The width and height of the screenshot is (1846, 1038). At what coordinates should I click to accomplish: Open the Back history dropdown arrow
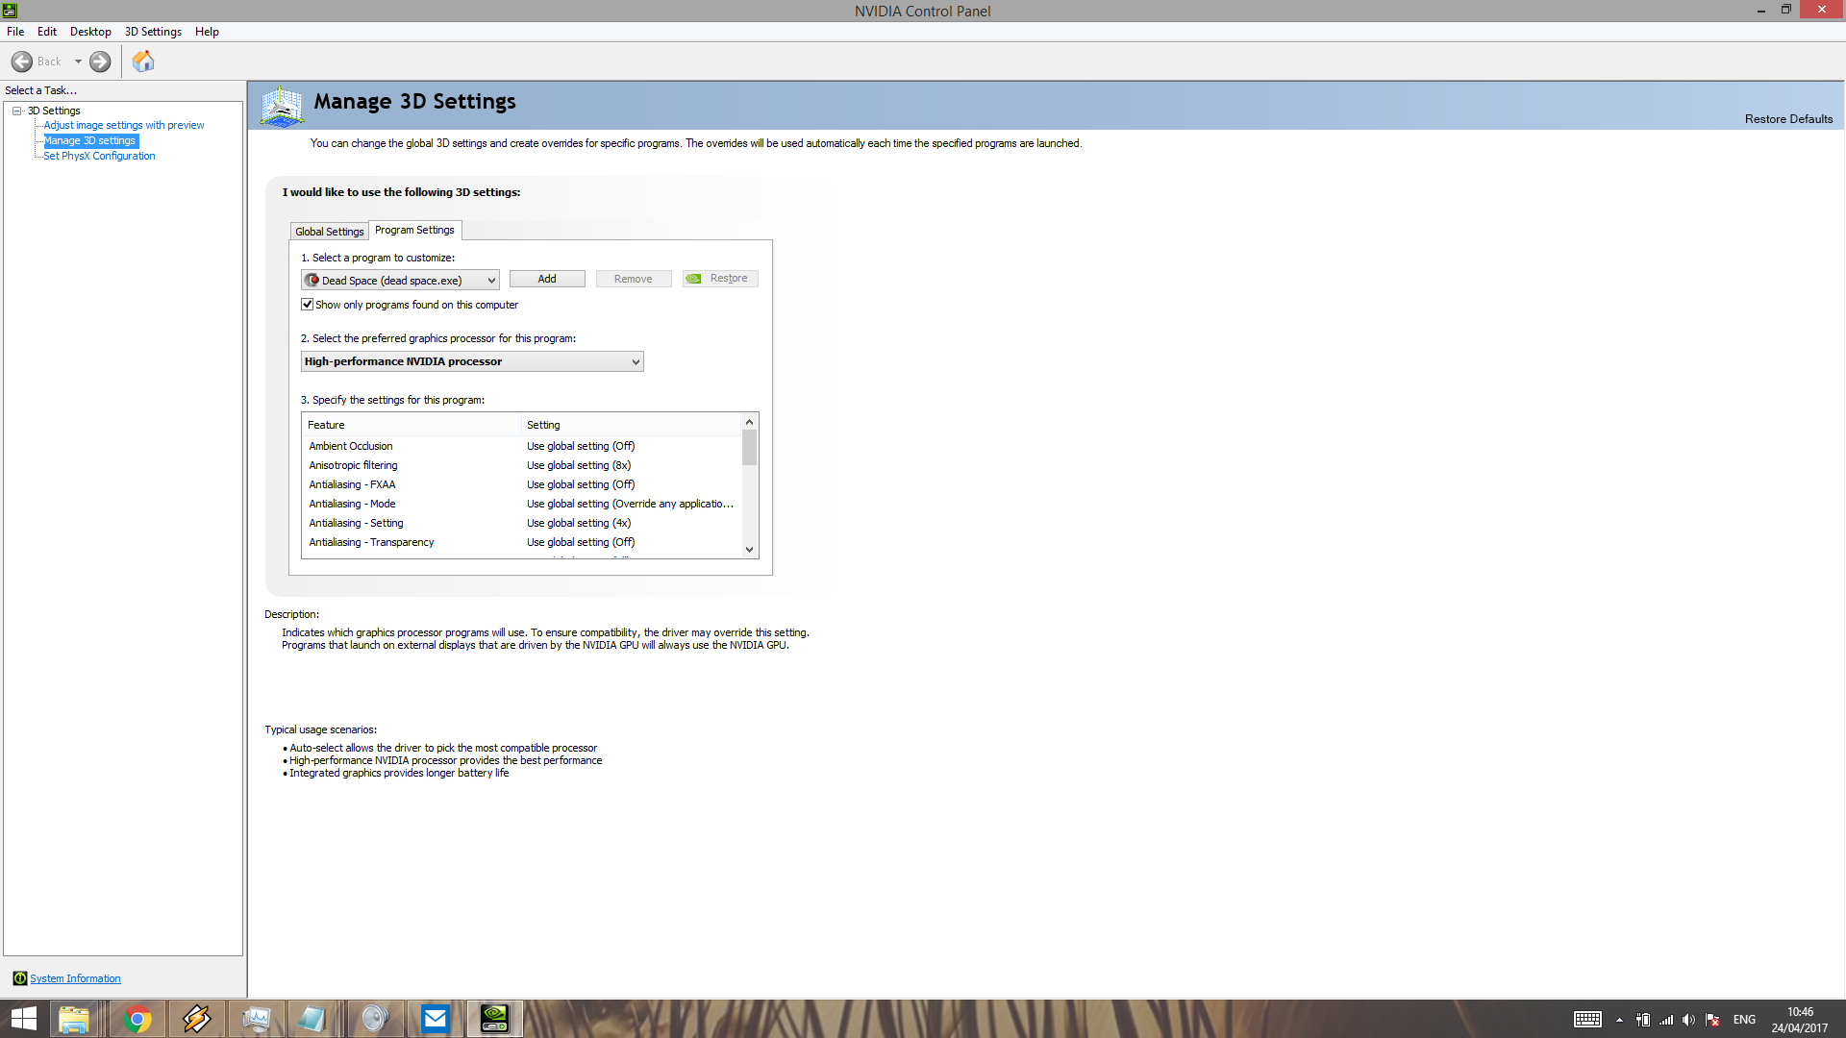[78, 62]
